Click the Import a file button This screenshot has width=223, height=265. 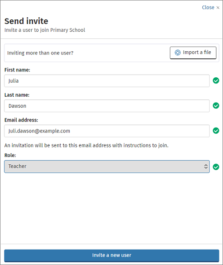[x=193, y=53]
